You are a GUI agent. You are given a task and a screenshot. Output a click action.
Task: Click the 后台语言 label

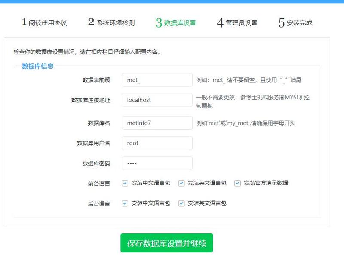click(99, 203)
